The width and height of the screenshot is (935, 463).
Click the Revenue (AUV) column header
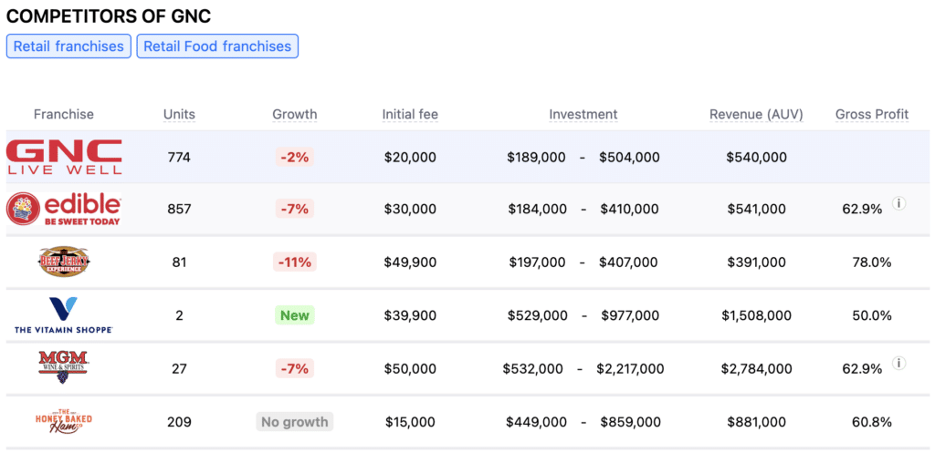click(756, 114)
